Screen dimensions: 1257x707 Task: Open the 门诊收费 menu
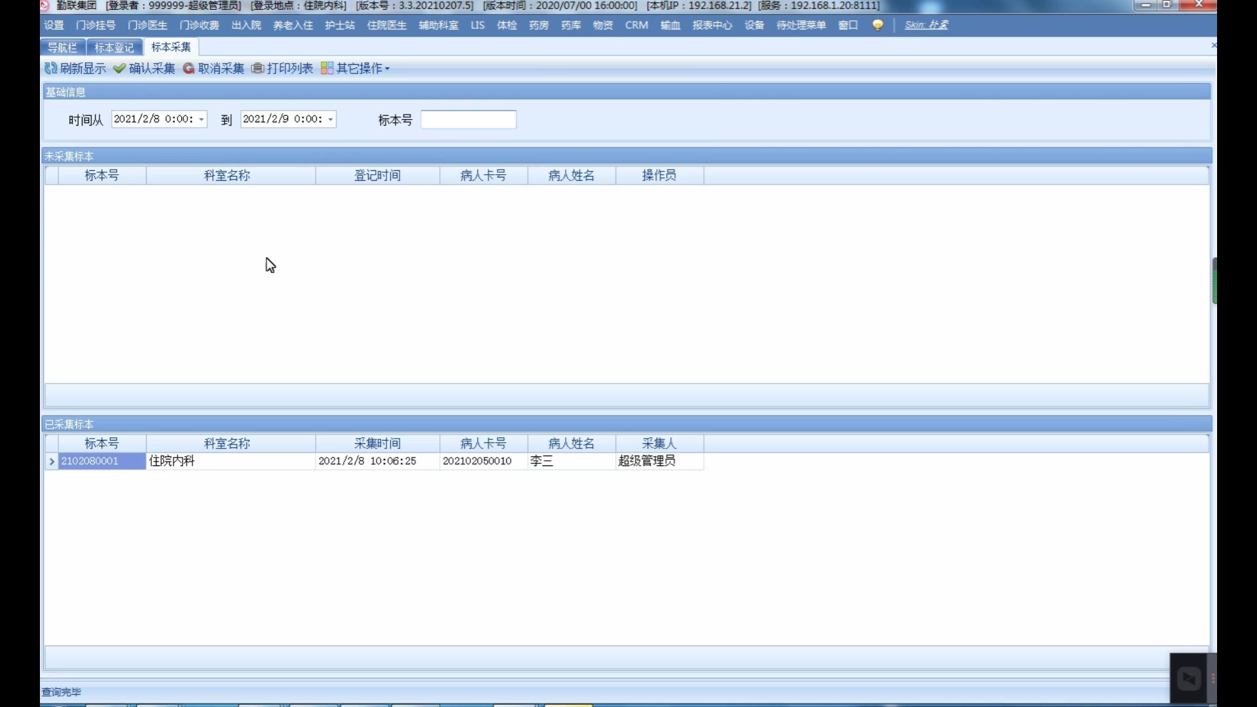click(x=199, y=25)
